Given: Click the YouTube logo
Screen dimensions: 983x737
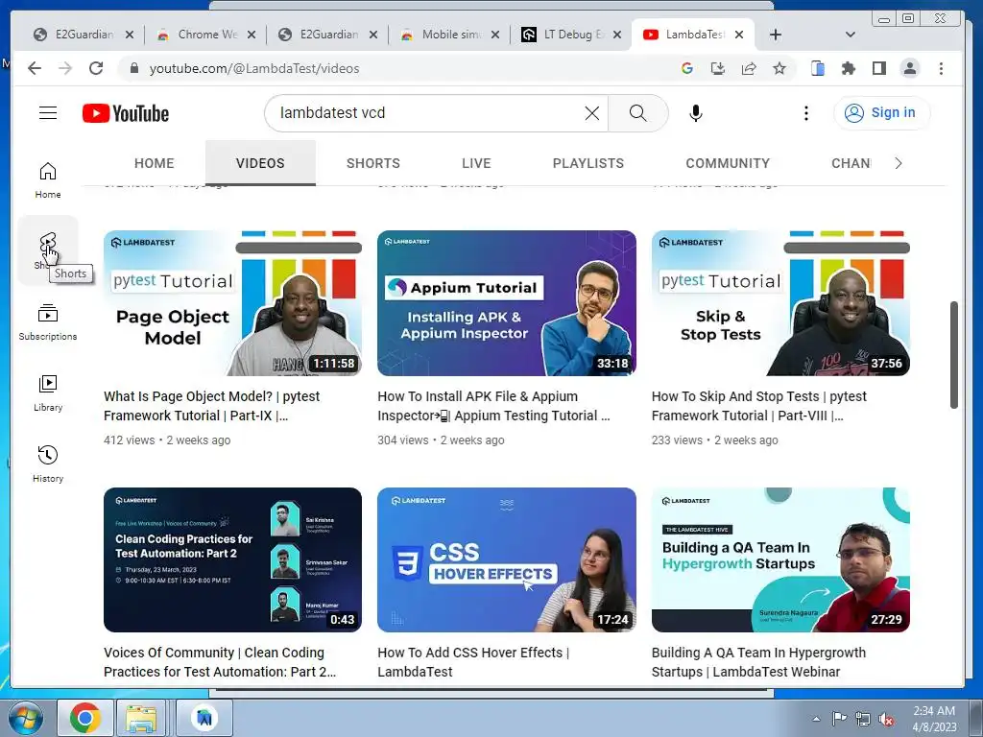Looking at the screenshot, I should 126,113.
